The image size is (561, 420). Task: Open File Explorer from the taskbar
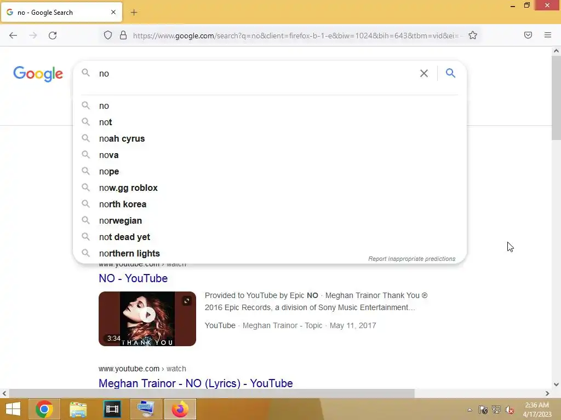tap(78, 409)
